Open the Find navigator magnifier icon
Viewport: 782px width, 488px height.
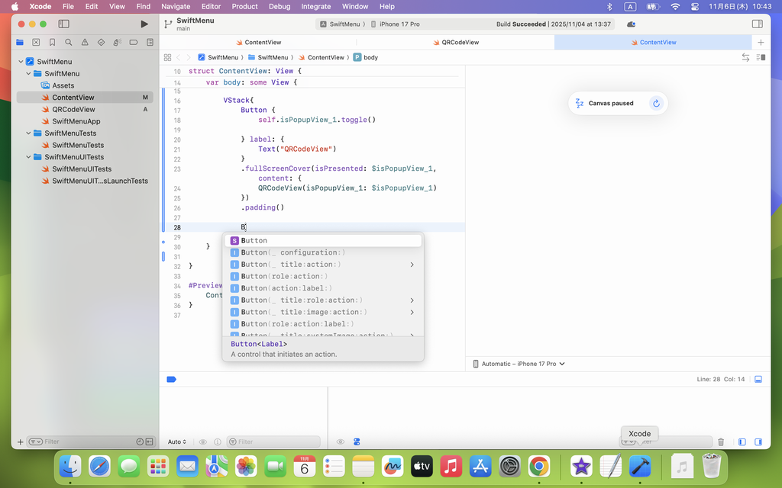click(69, 43)
